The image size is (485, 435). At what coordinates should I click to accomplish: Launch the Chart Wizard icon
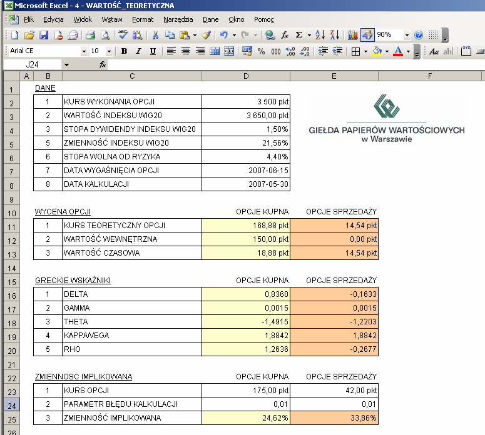[x=352, y=35]
